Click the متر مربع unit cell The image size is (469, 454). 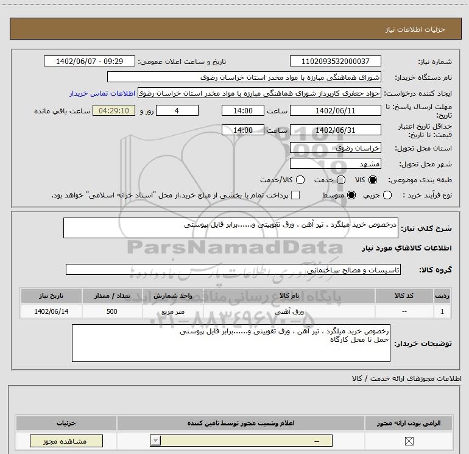click(x=172, y=311)
